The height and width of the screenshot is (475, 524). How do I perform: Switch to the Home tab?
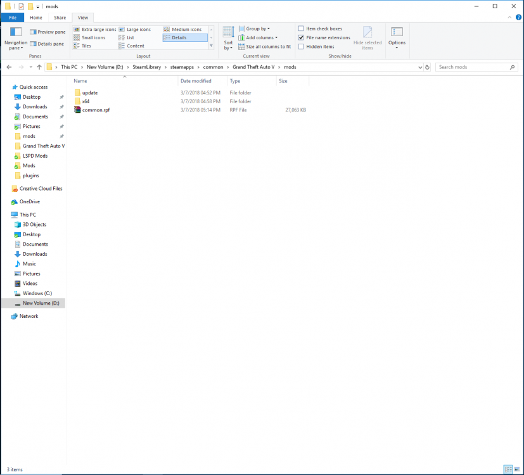(36, 18)
